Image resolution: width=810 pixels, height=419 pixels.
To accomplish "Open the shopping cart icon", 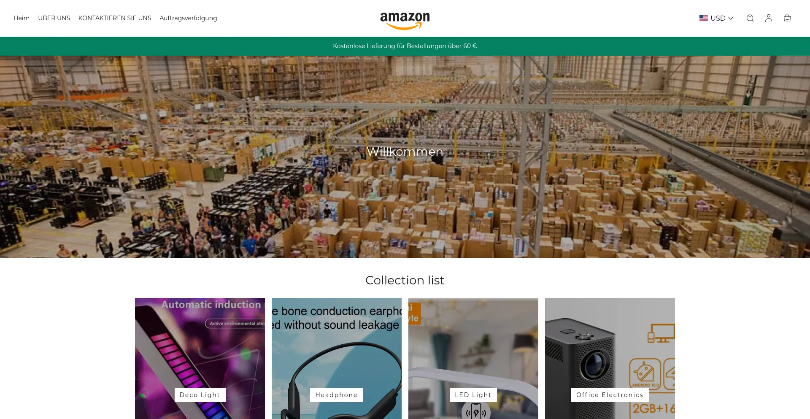I will click(787, 18).
